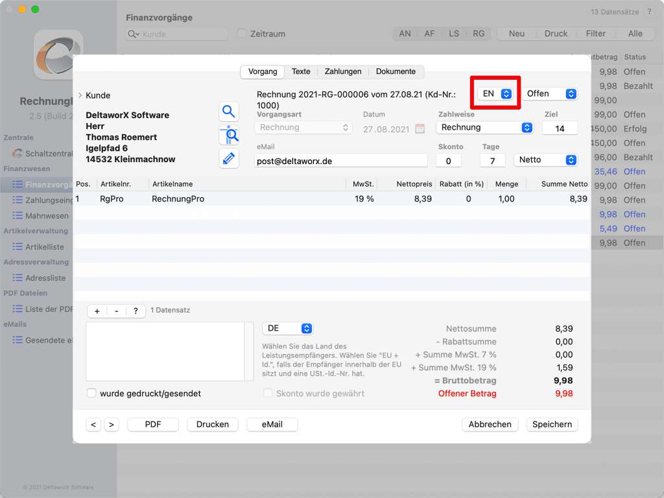Enable 'wurde gedruckt/gesendet' checkbox
664x498 pixels.
coord(91,393)
